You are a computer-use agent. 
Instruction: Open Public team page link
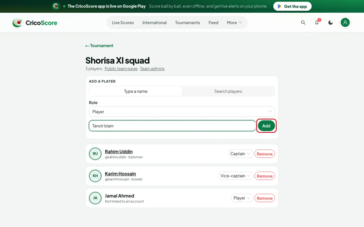[x=121, y=69]
